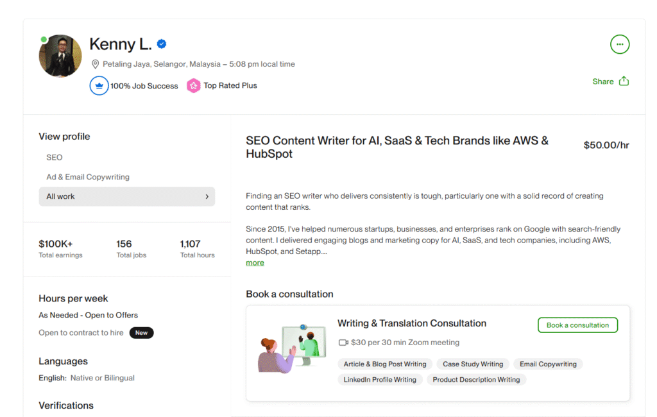This screenshot has width=657, height=417.
Task: Select the 100% Job Success badge icon
Action: (98, 85)
